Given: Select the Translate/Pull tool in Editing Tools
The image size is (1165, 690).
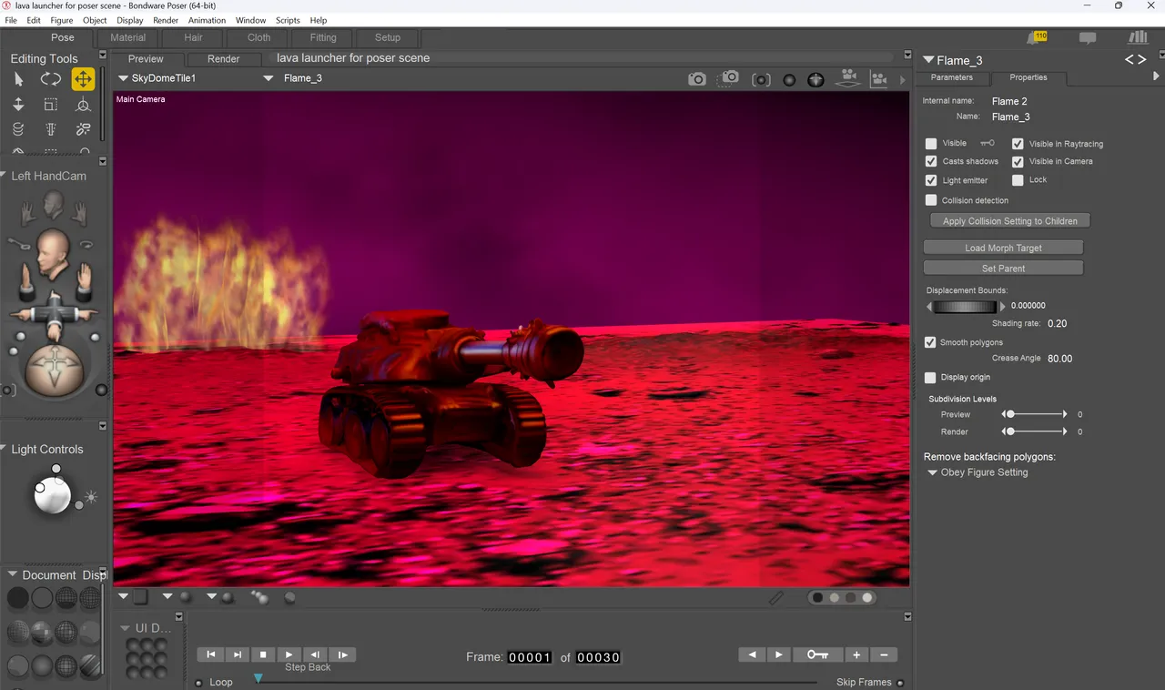Looking at the screenshot, I should (x=83, y=79).
